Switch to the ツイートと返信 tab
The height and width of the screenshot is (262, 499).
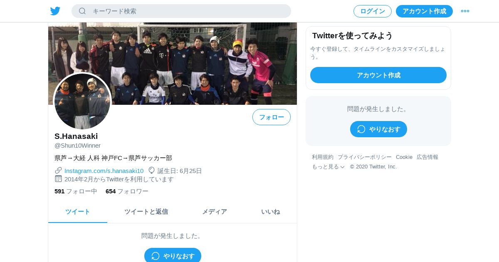tap(146, 212)
